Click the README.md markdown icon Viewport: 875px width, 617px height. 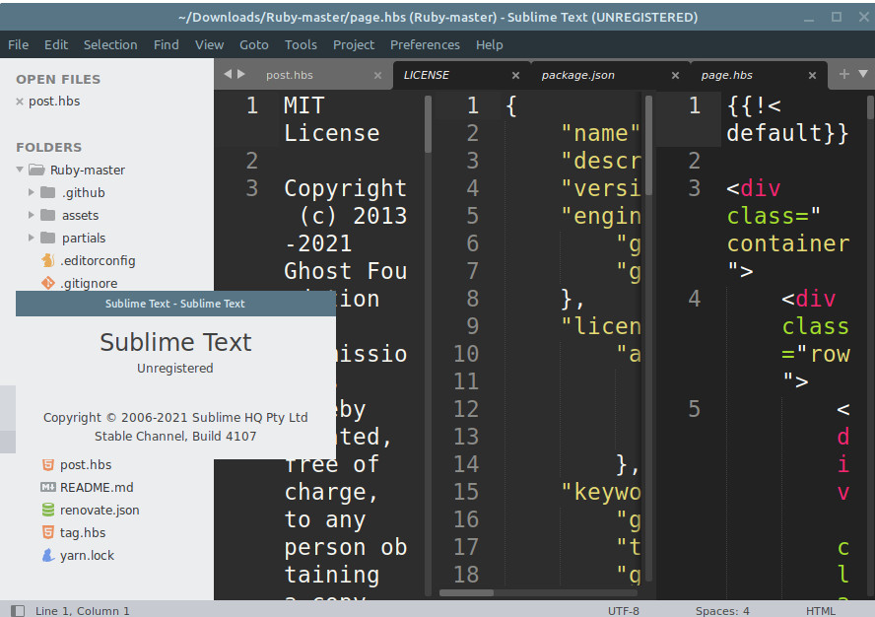coord(48,487)
